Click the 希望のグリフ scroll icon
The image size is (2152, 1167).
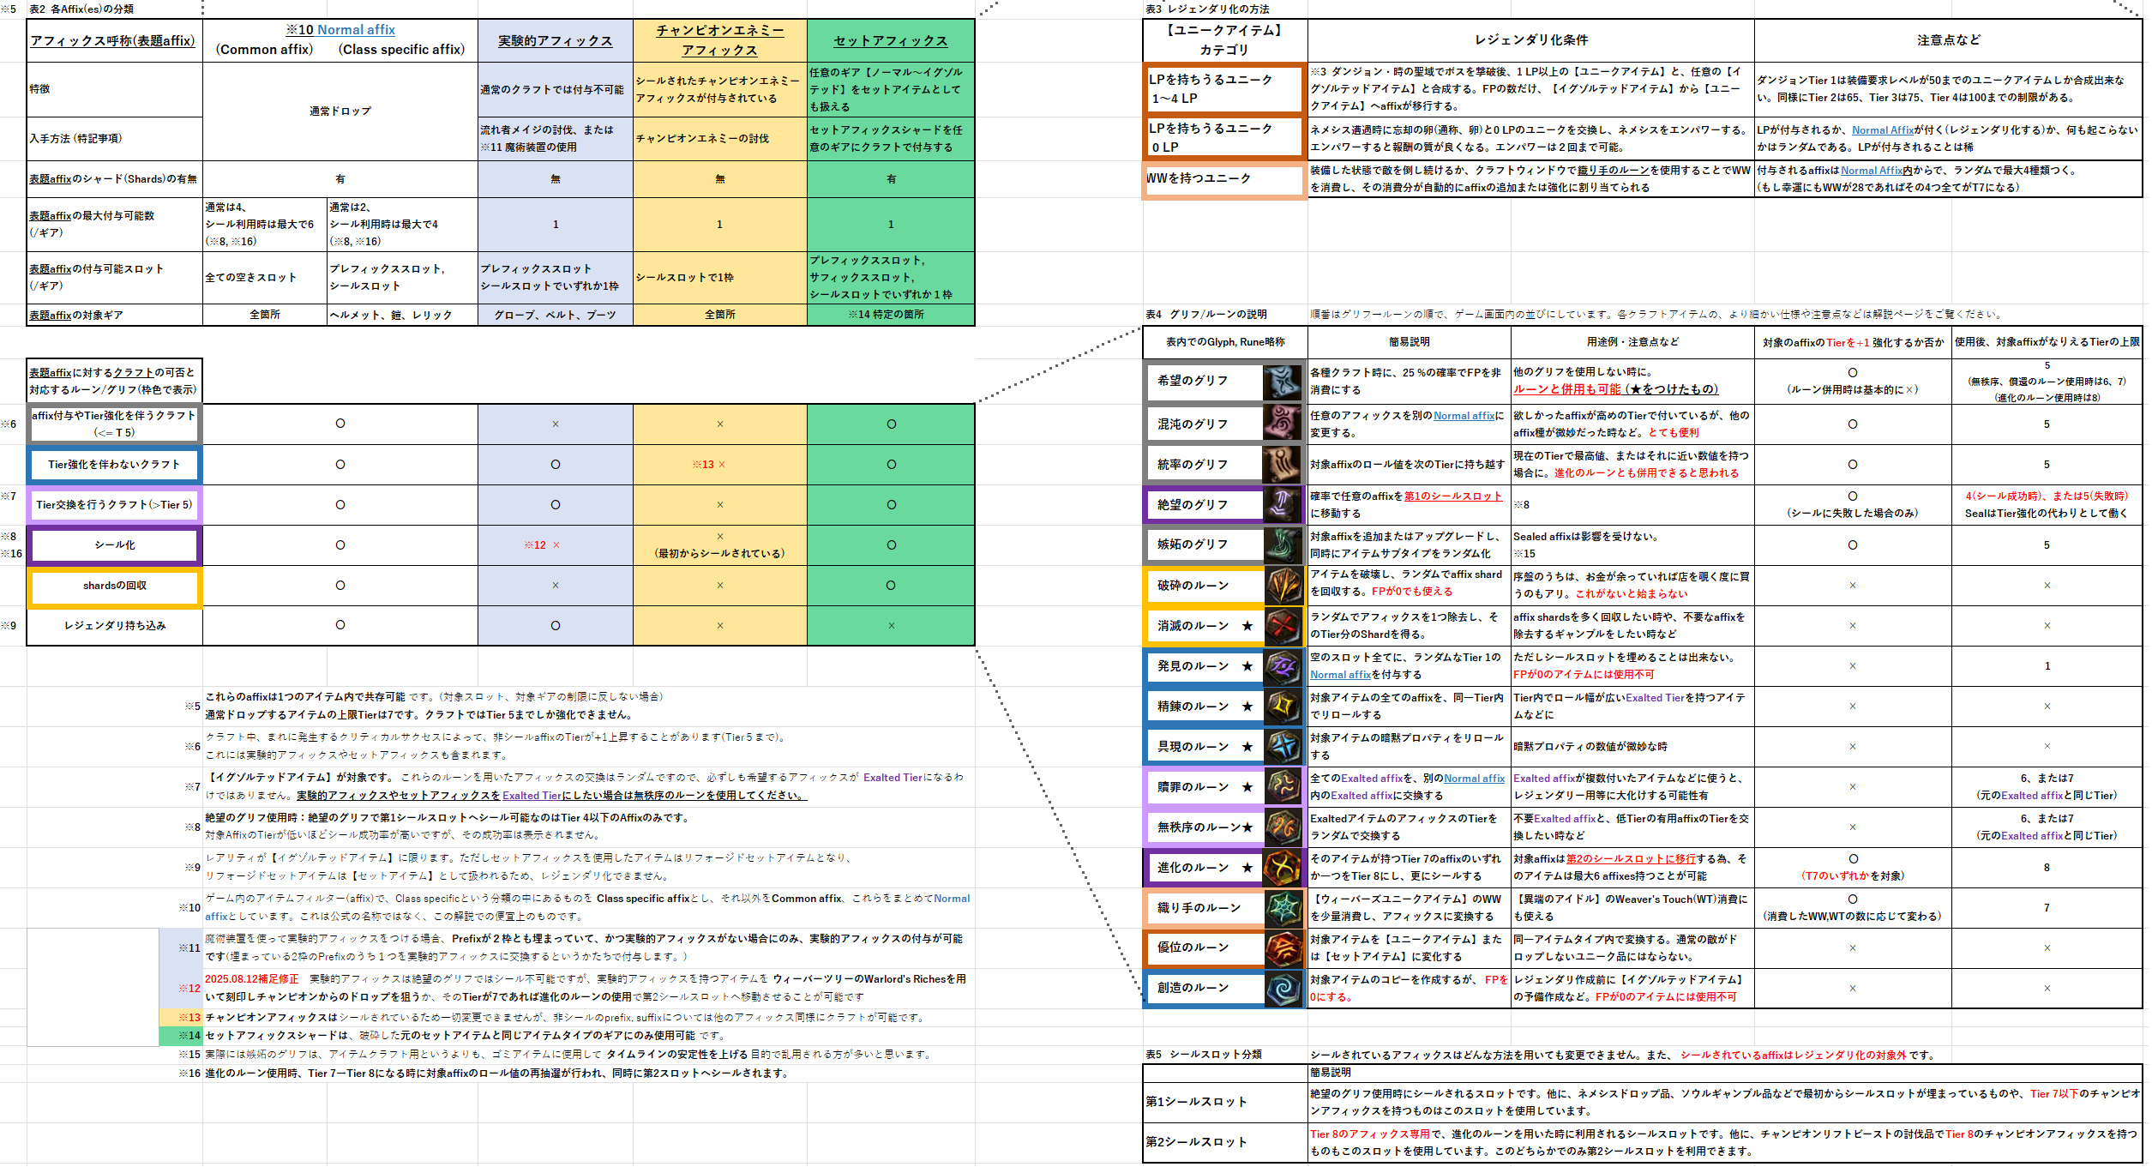(x=1283, y=382)
